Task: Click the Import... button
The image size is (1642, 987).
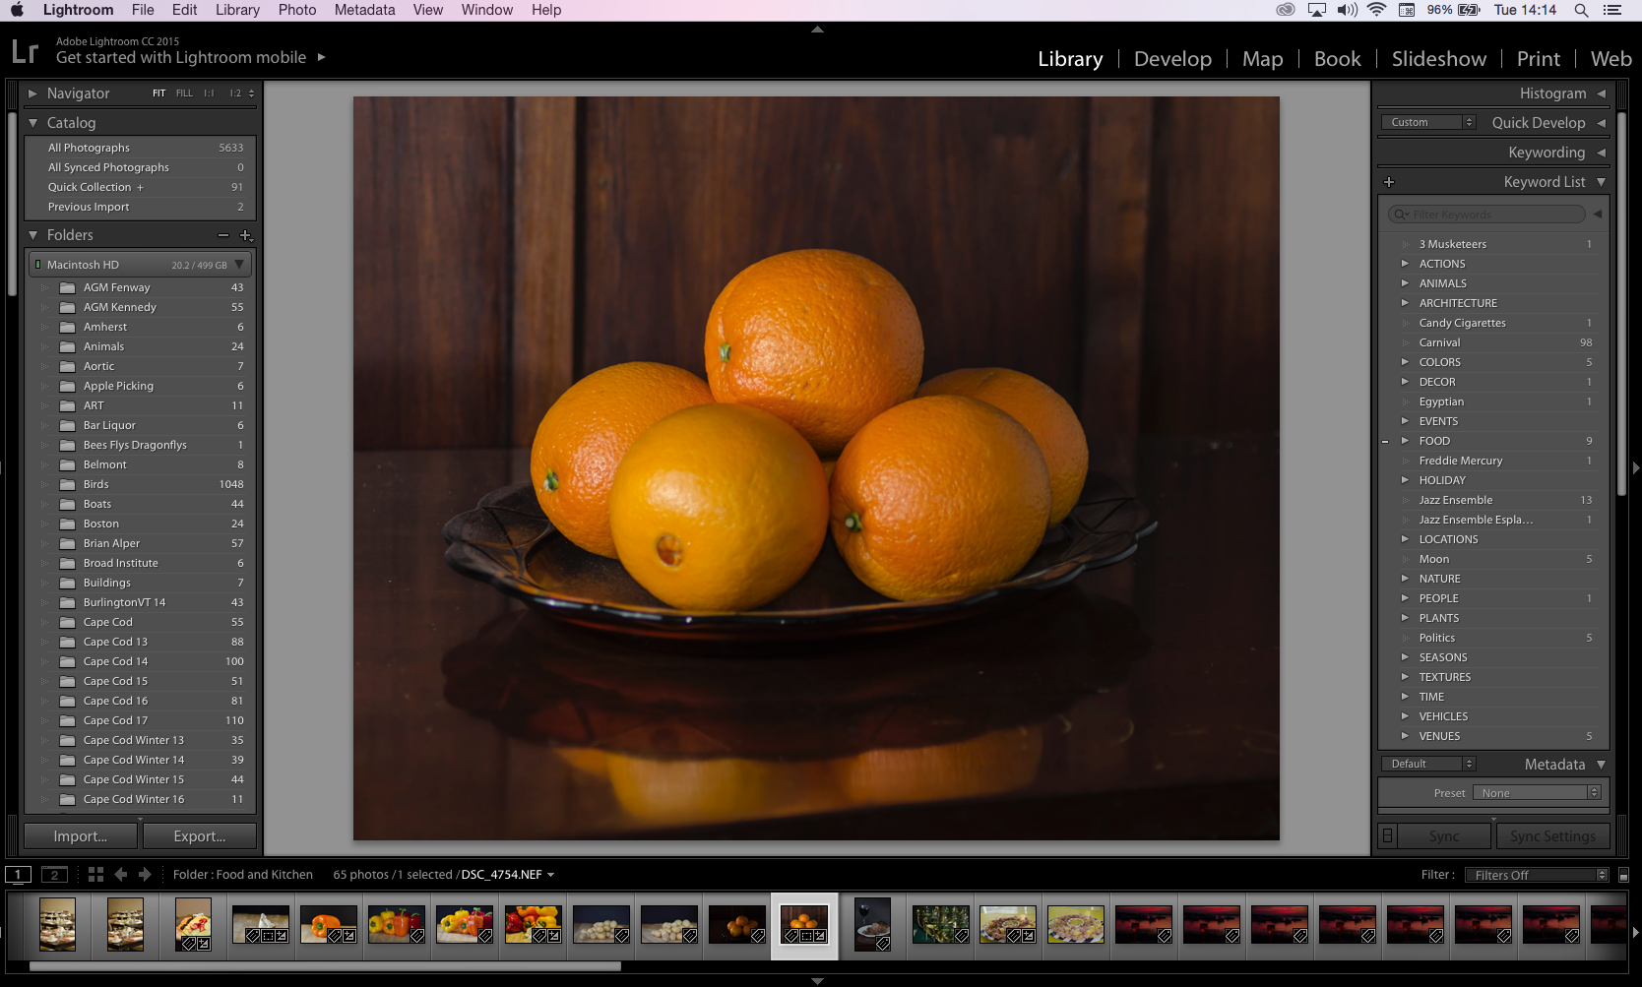Action: pyautogui.click(x=81, y=836)
